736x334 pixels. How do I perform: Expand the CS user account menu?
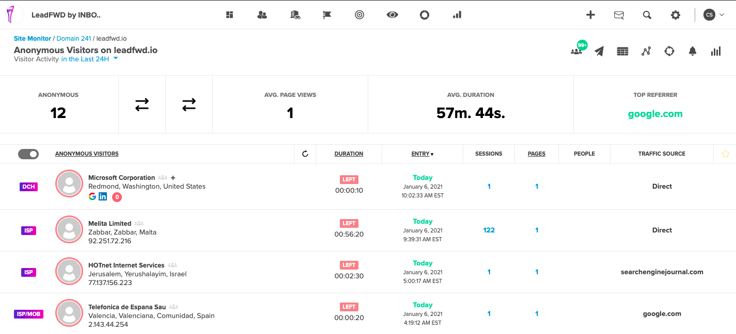coord(714,15)
